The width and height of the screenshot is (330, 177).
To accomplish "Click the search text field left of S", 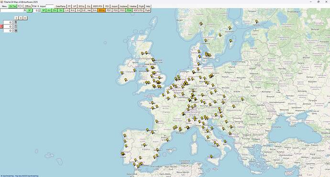I will pyautogui.click(x=12, y=10).
